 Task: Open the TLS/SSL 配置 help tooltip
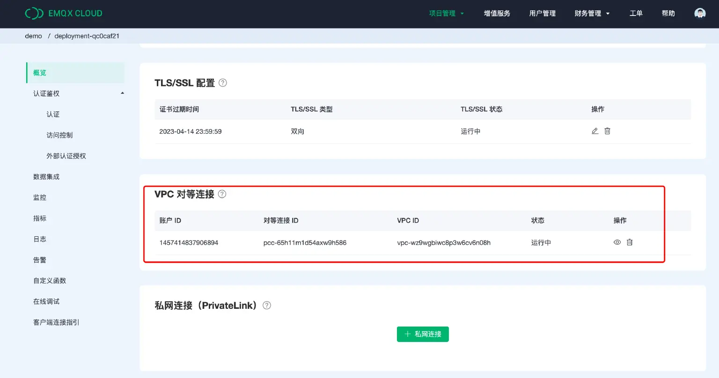coord(222,82)
